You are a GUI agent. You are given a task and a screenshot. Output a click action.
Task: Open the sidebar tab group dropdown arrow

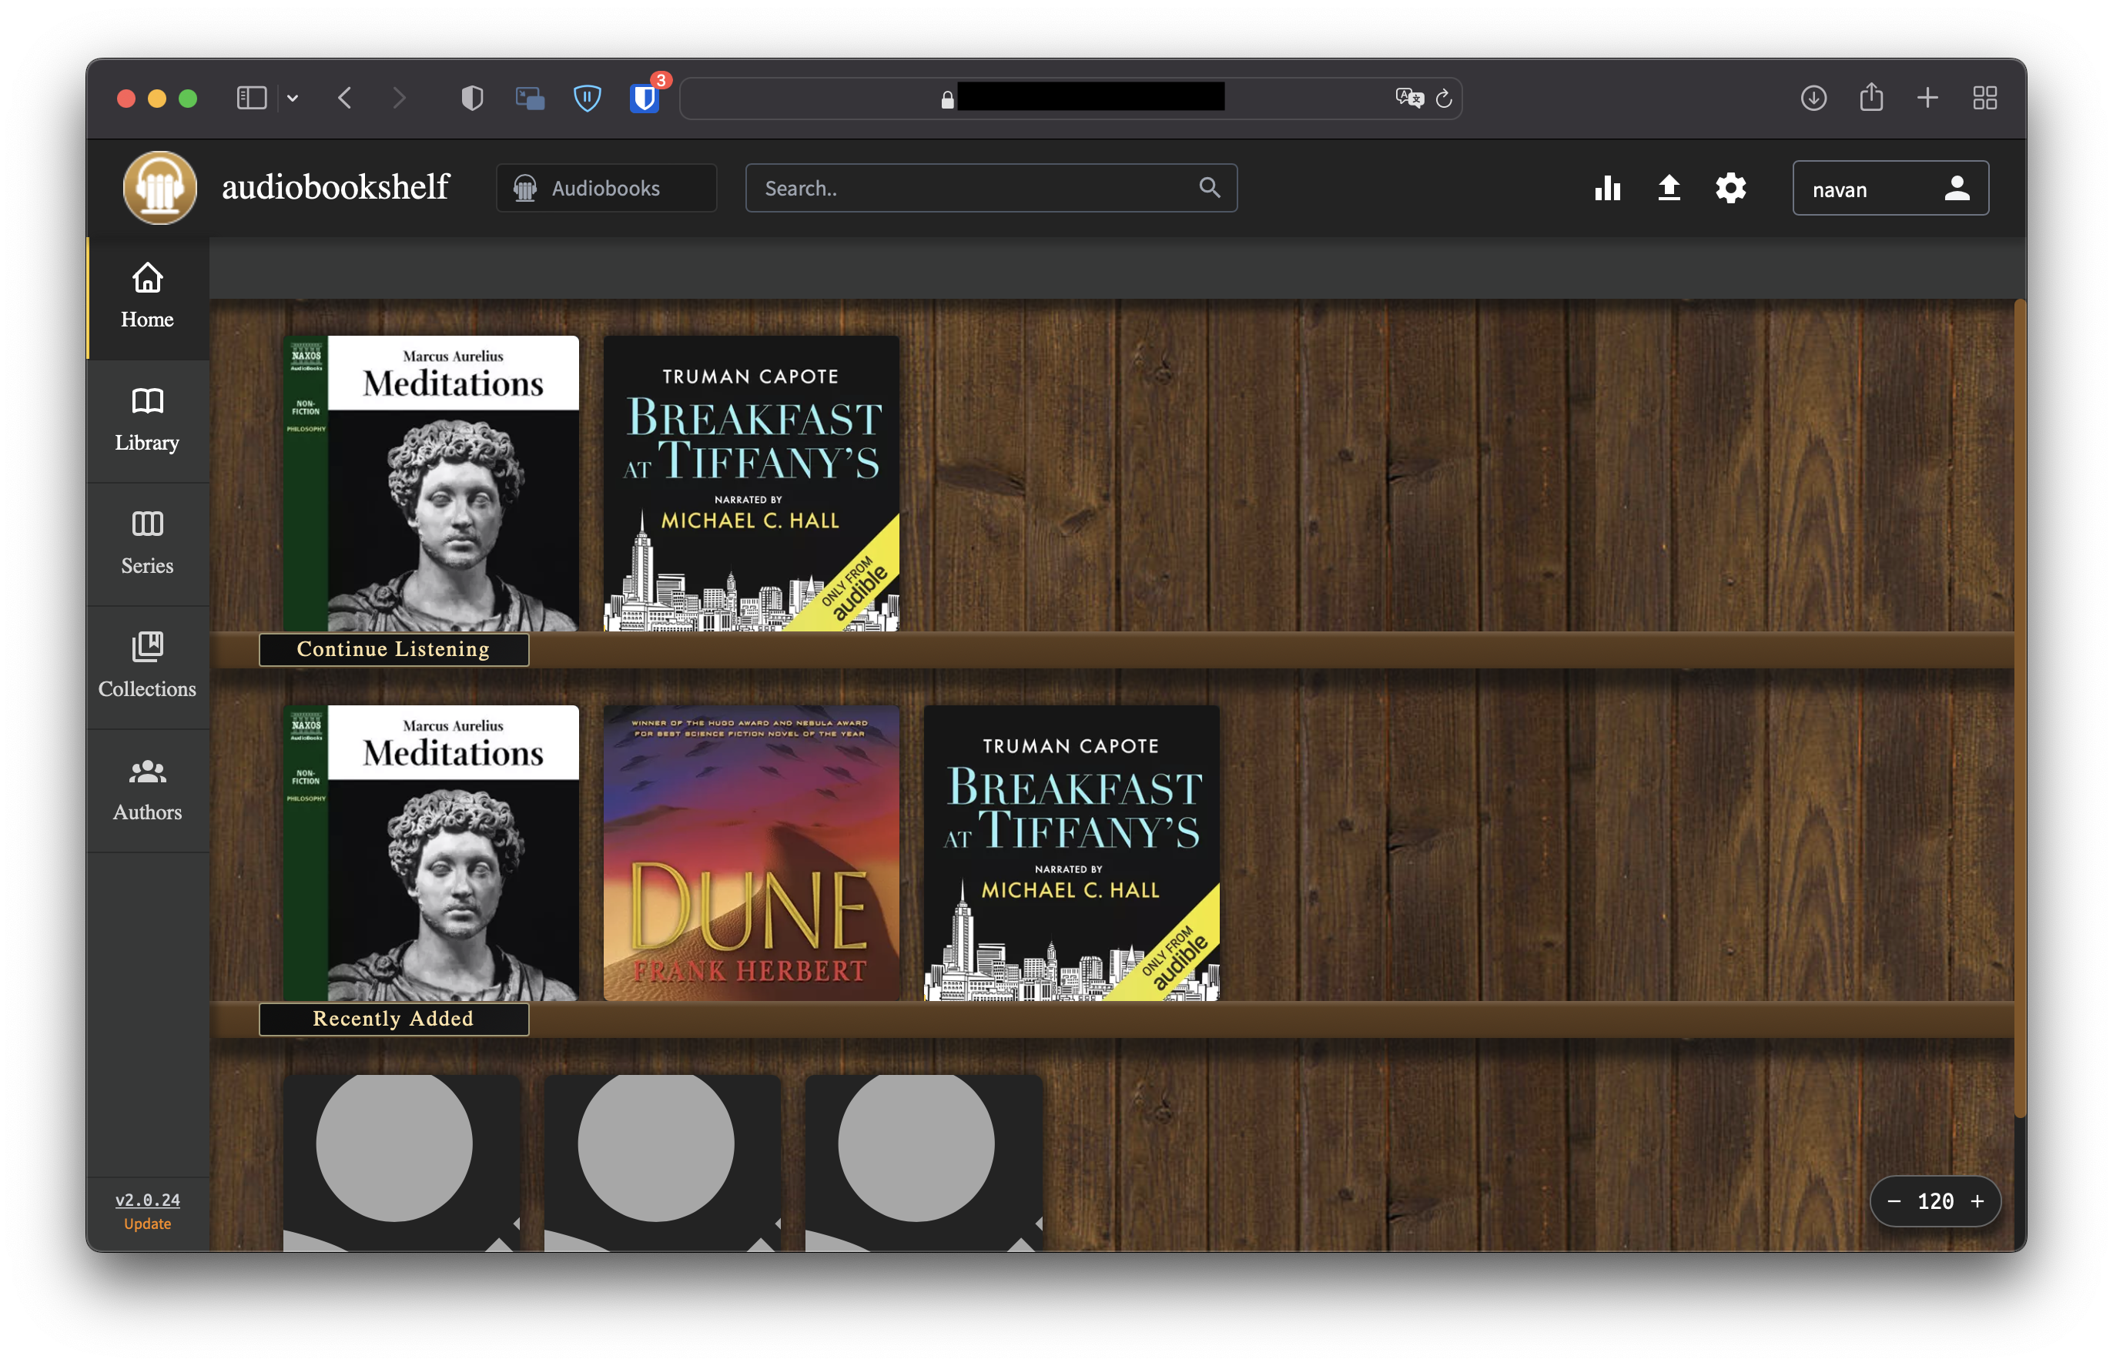pyautogui.click(x=292, y=99)
